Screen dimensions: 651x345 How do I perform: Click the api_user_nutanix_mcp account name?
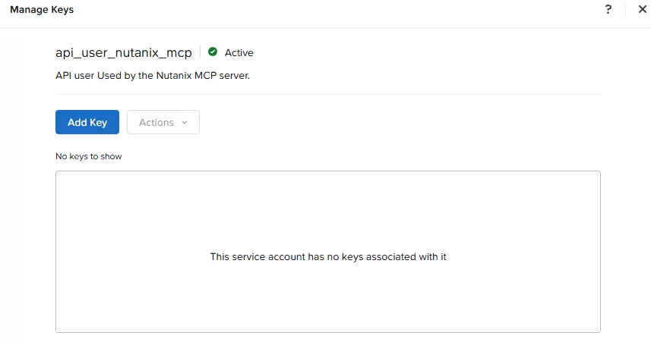click(124, 52)
